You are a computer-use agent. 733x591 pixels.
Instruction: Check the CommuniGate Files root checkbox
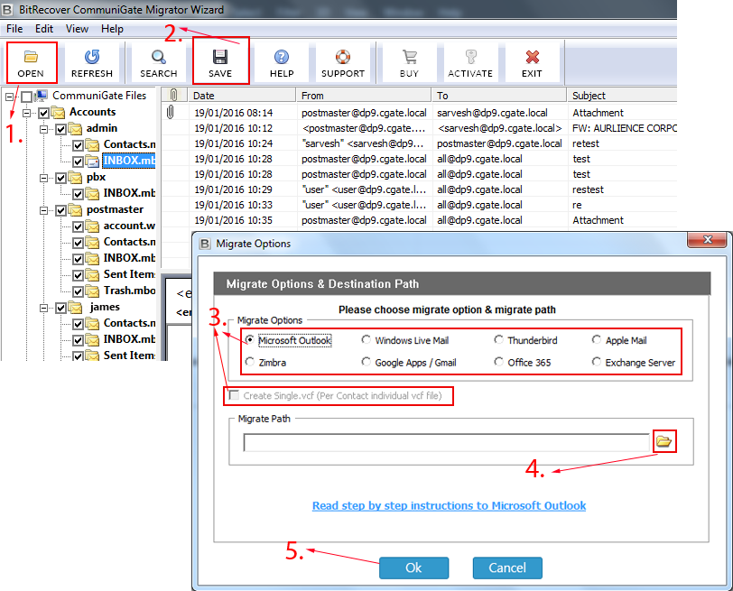coord(27,97)
